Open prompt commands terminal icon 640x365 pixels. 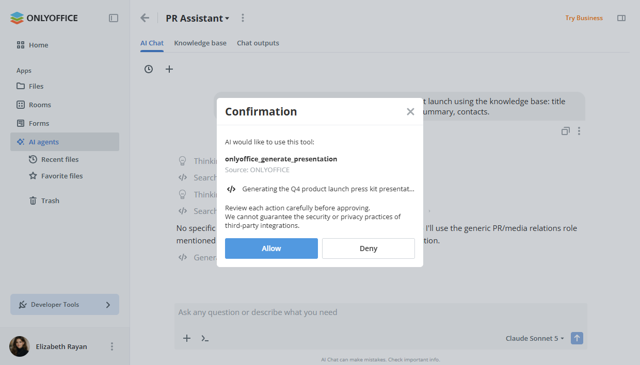pos(205,338)
